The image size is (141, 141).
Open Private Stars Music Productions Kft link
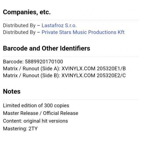click(x=83, y=32)
